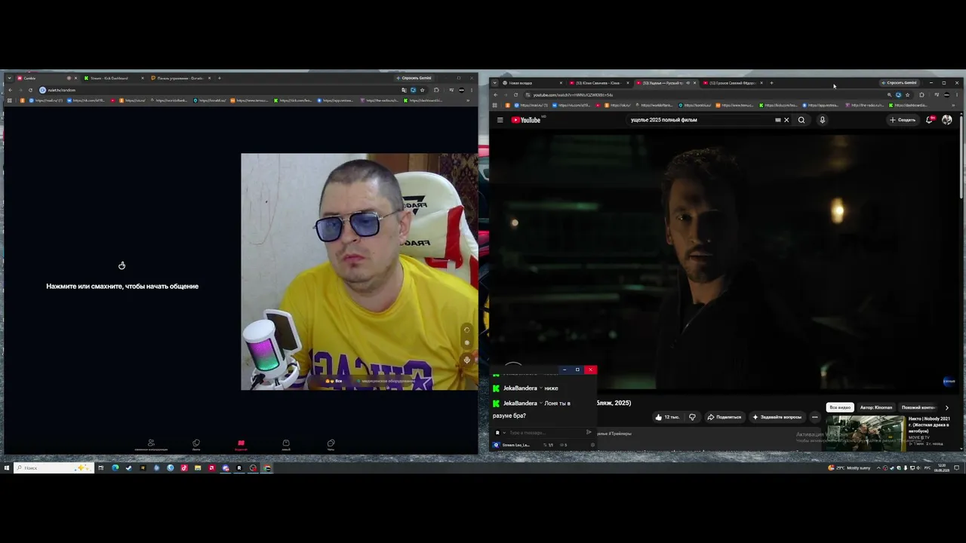Open the first icon in rulet.tv bottom navigation
Viewport: 966px width, 543px height.
[151, 444]
